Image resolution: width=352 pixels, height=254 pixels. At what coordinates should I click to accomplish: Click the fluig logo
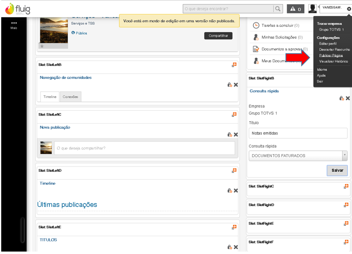[x=18, y=9]
